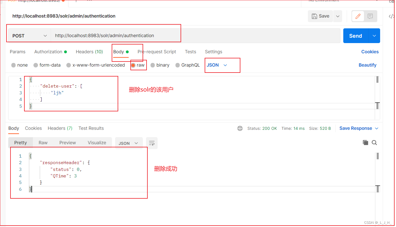Viewport: 396px width, 227px height.
Task: Open the Pre-request Script tab
Action: (157, 52)
